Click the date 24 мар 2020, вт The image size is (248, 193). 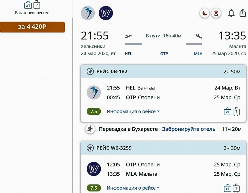(x=98, y=53)
